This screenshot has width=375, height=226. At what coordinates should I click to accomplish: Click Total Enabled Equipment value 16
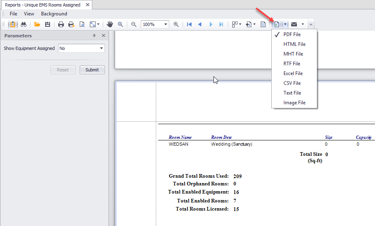tap(236, 192)
